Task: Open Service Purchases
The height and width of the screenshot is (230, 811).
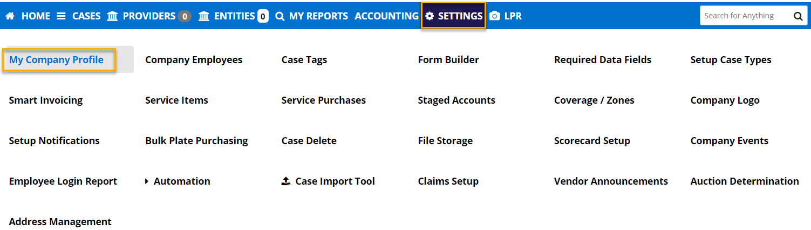Action: click(324, 100)
